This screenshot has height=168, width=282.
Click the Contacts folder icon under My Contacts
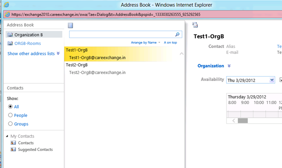pos(13,143)
